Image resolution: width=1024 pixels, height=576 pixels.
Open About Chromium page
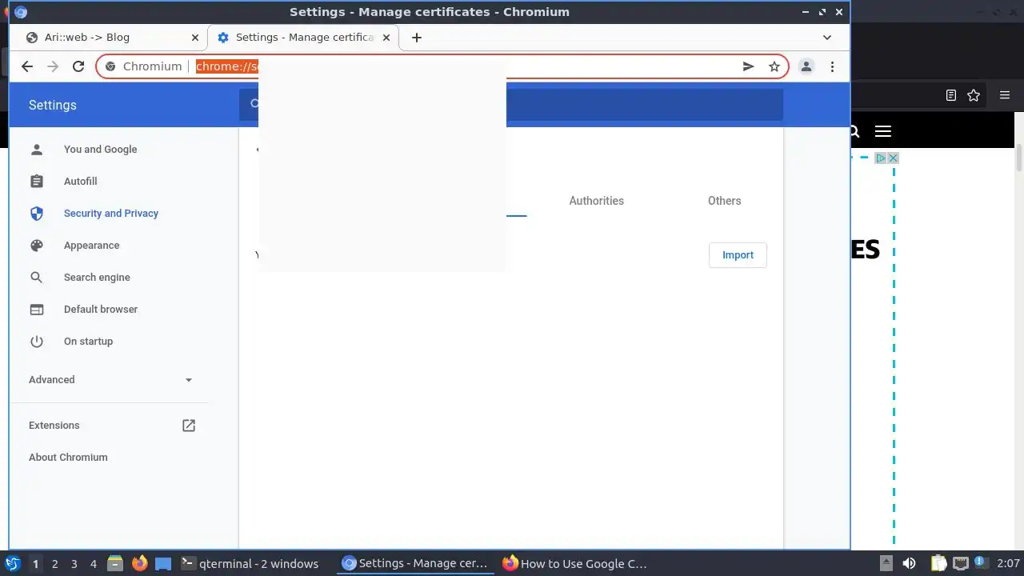[68, 458]
